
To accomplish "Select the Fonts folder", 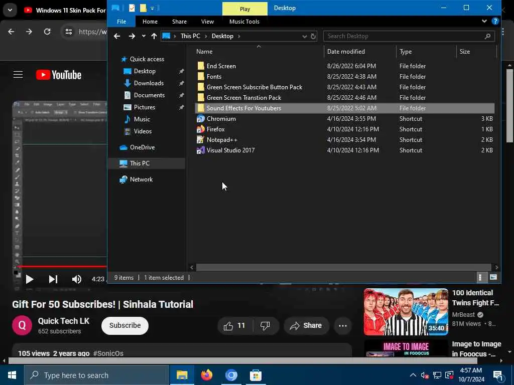I will tap(214, 77).
